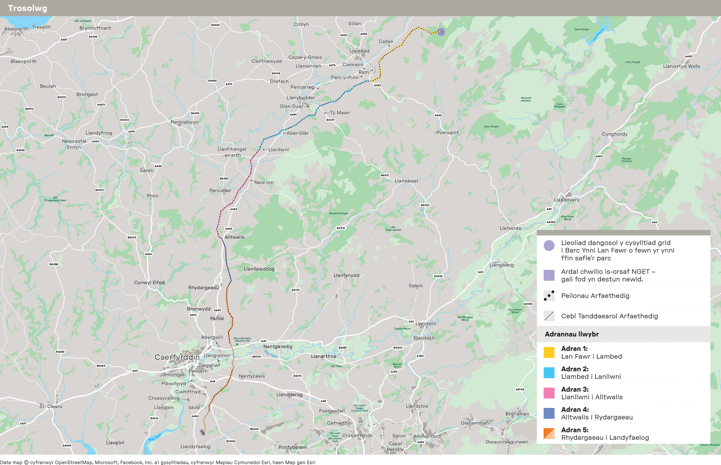Screen dimensions: 721x465
Task: Click the 'Rhydargaeau' village label
Action: click(203, 287)
